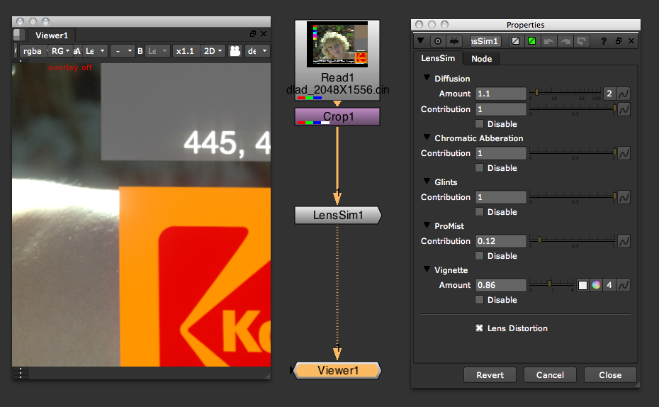Click the camera icon in Viewer1 toolbar
This screenshot has height=407, width=659.
point(235,51)
